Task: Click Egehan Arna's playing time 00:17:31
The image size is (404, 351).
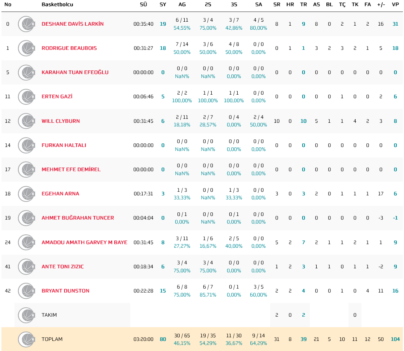Action: pos(143,194)
